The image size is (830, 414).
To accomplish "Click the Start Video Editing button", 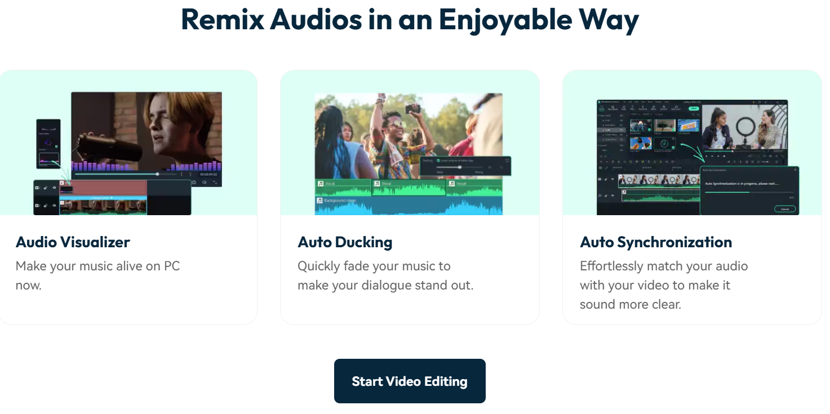I will coord(410,381).
